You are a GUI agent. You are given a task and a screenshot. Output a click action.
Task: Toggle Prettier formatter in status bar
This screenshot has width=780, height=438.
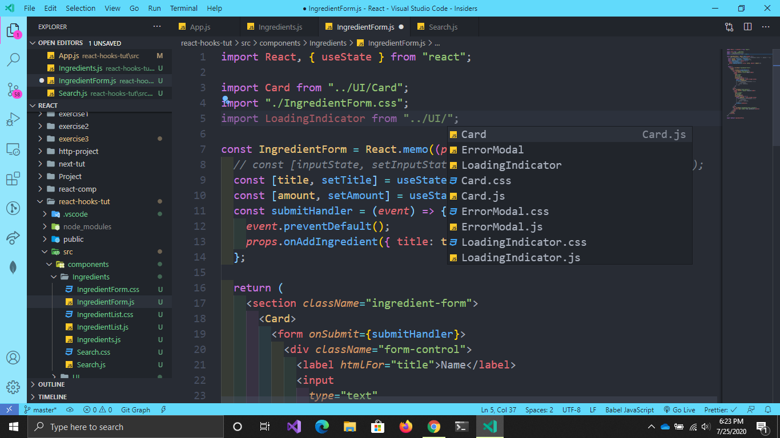720,409
